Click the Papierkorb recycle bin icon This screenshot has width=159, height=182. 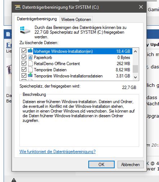pyautogui.click(x=30, y=57)
